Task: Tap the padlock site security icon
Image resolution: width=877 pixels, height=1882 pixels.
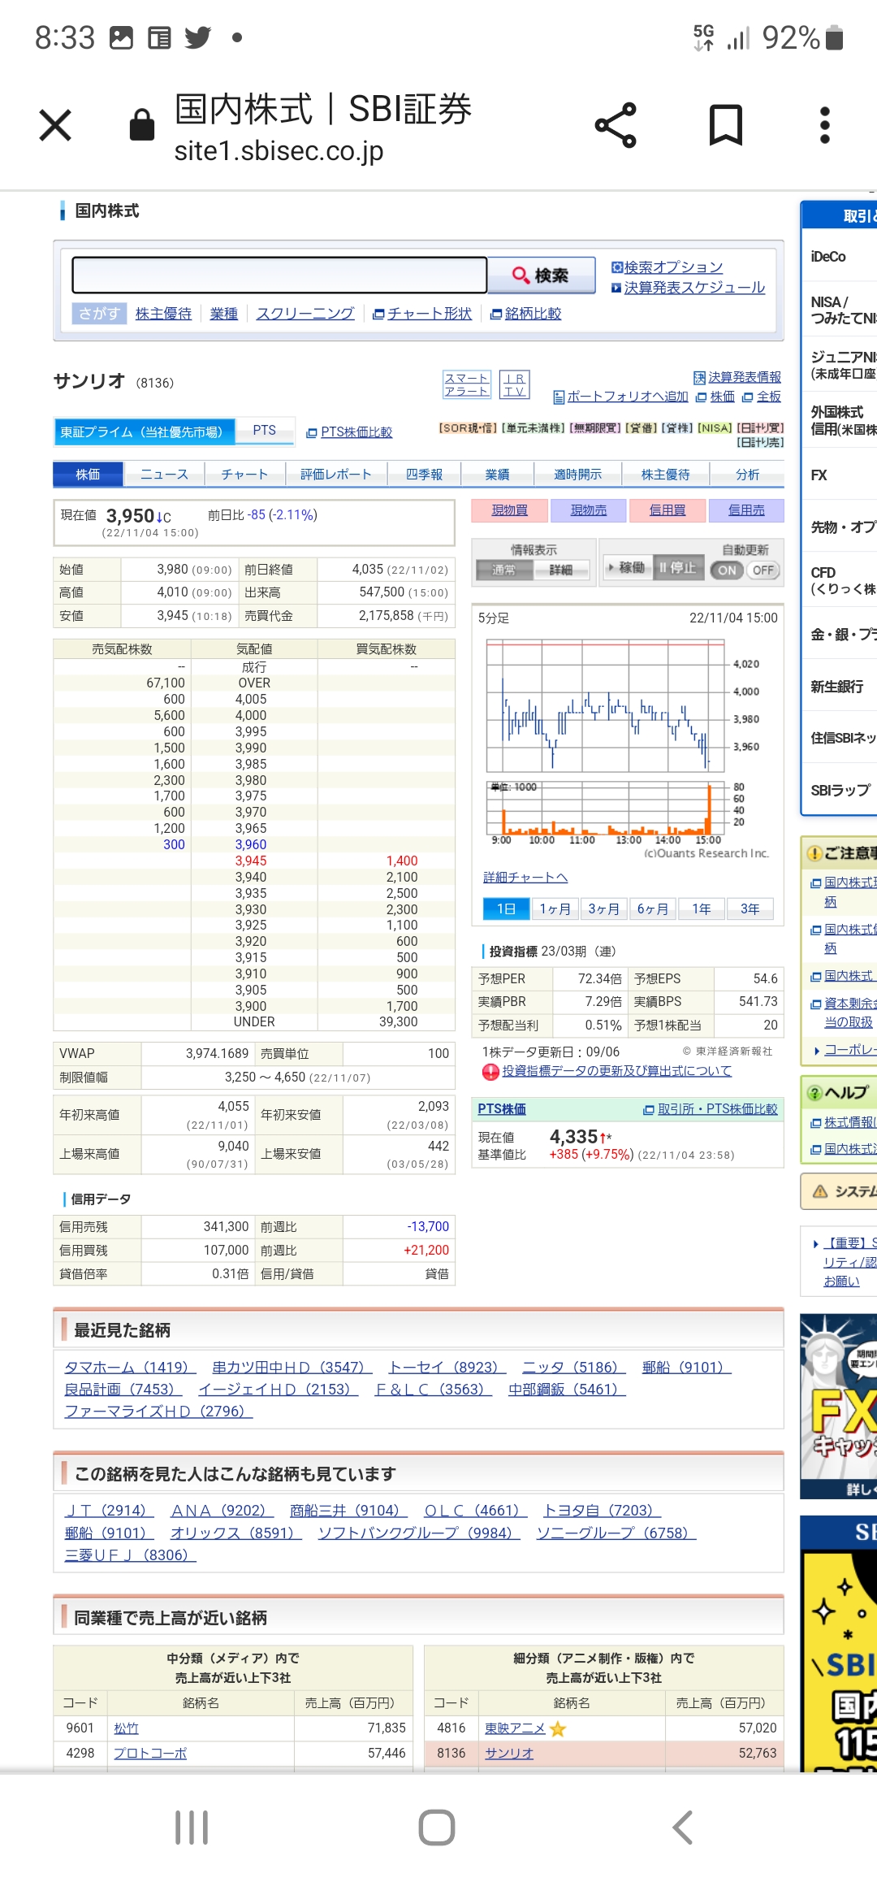Action: pyautogui.click(x=142, y=125)
